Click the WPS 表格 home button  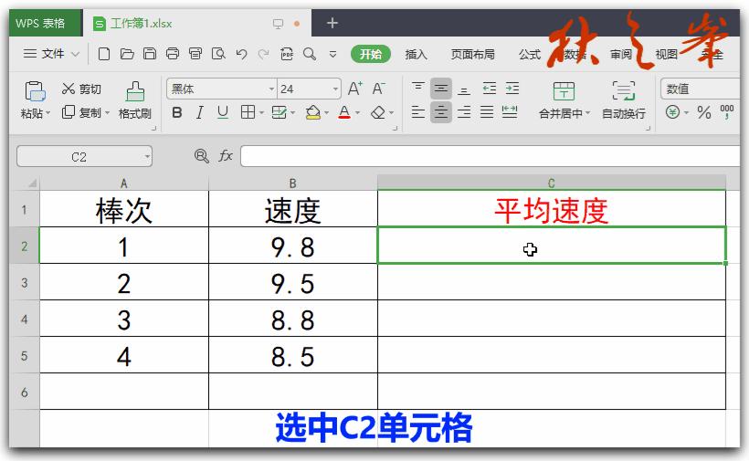pyautogui.click(x=46, y=23)
